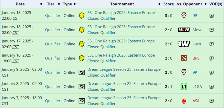The image size is (224, 108).
Task: Click DreamLeague icon in January 9 row
Action: click(82, 72)
